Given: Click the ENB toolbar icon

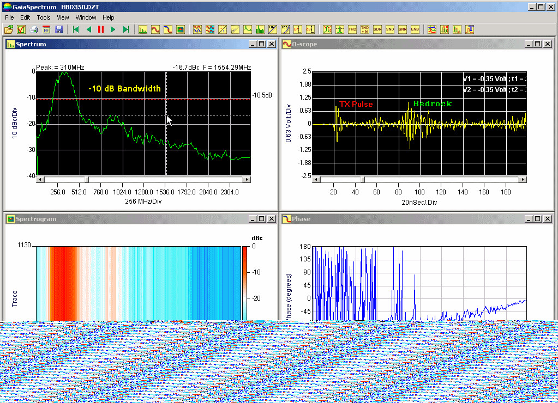Looking at the screenshot, I should tap(415, 29).
